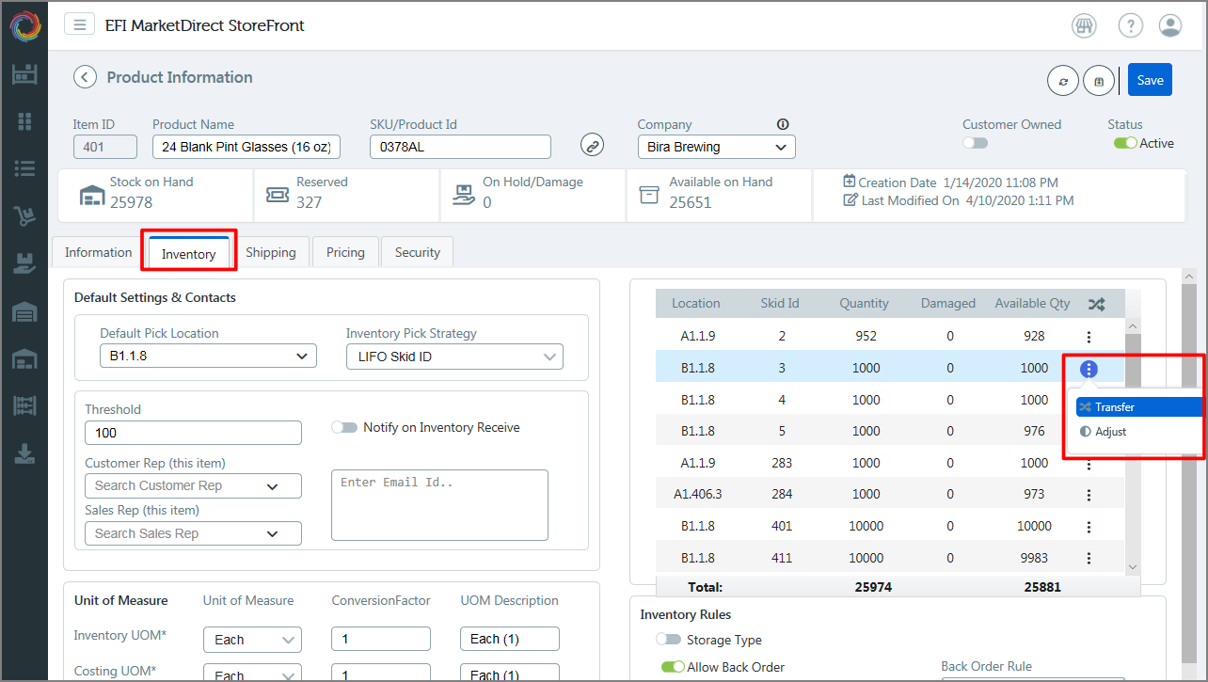Open the storefront shop icon
This screenshot has height=682, width=1208.
(x=1084, y=25)
